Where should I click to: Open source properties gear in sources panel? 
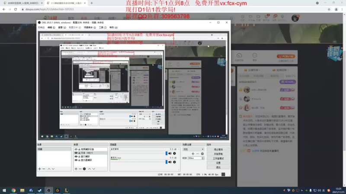pyautogui.click(x=84, y=169)
